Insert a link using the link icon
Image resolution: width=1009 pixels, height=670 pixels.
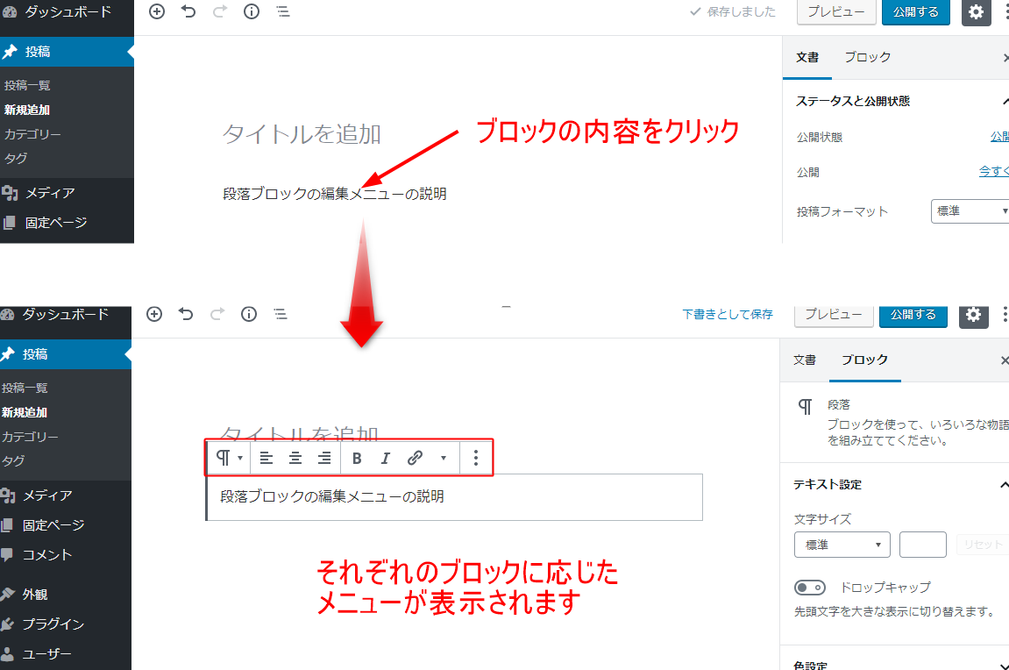click(x=416, y=458)
